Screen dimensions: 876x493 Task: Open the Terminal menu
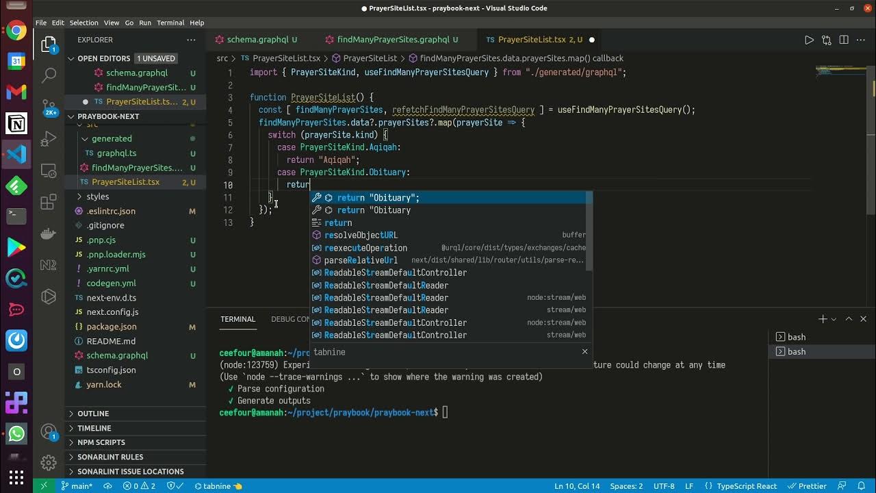pyautogui.click(x=170, y=23)
